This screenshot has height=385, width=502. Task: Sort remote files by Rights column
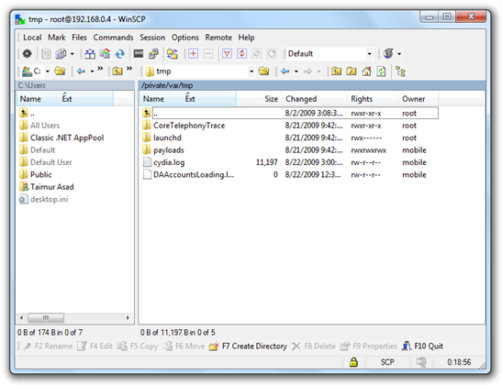tap(373, 99)
